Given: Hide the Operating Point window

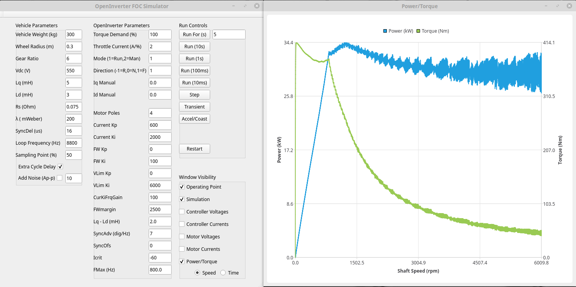Looking at the screenshot, I should (x=182, y=187).
